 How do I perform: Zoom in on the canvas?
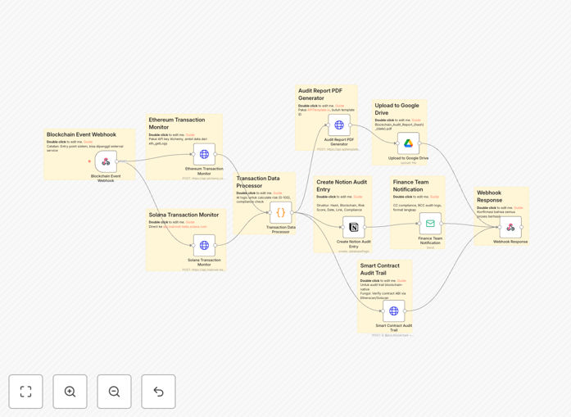[70, 392]
